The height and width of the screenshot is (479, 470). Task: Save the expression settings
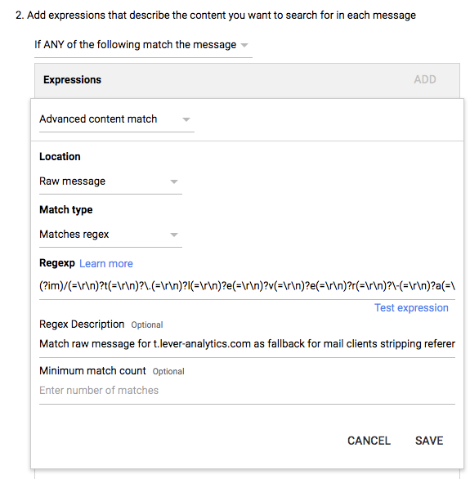[429, 441]
